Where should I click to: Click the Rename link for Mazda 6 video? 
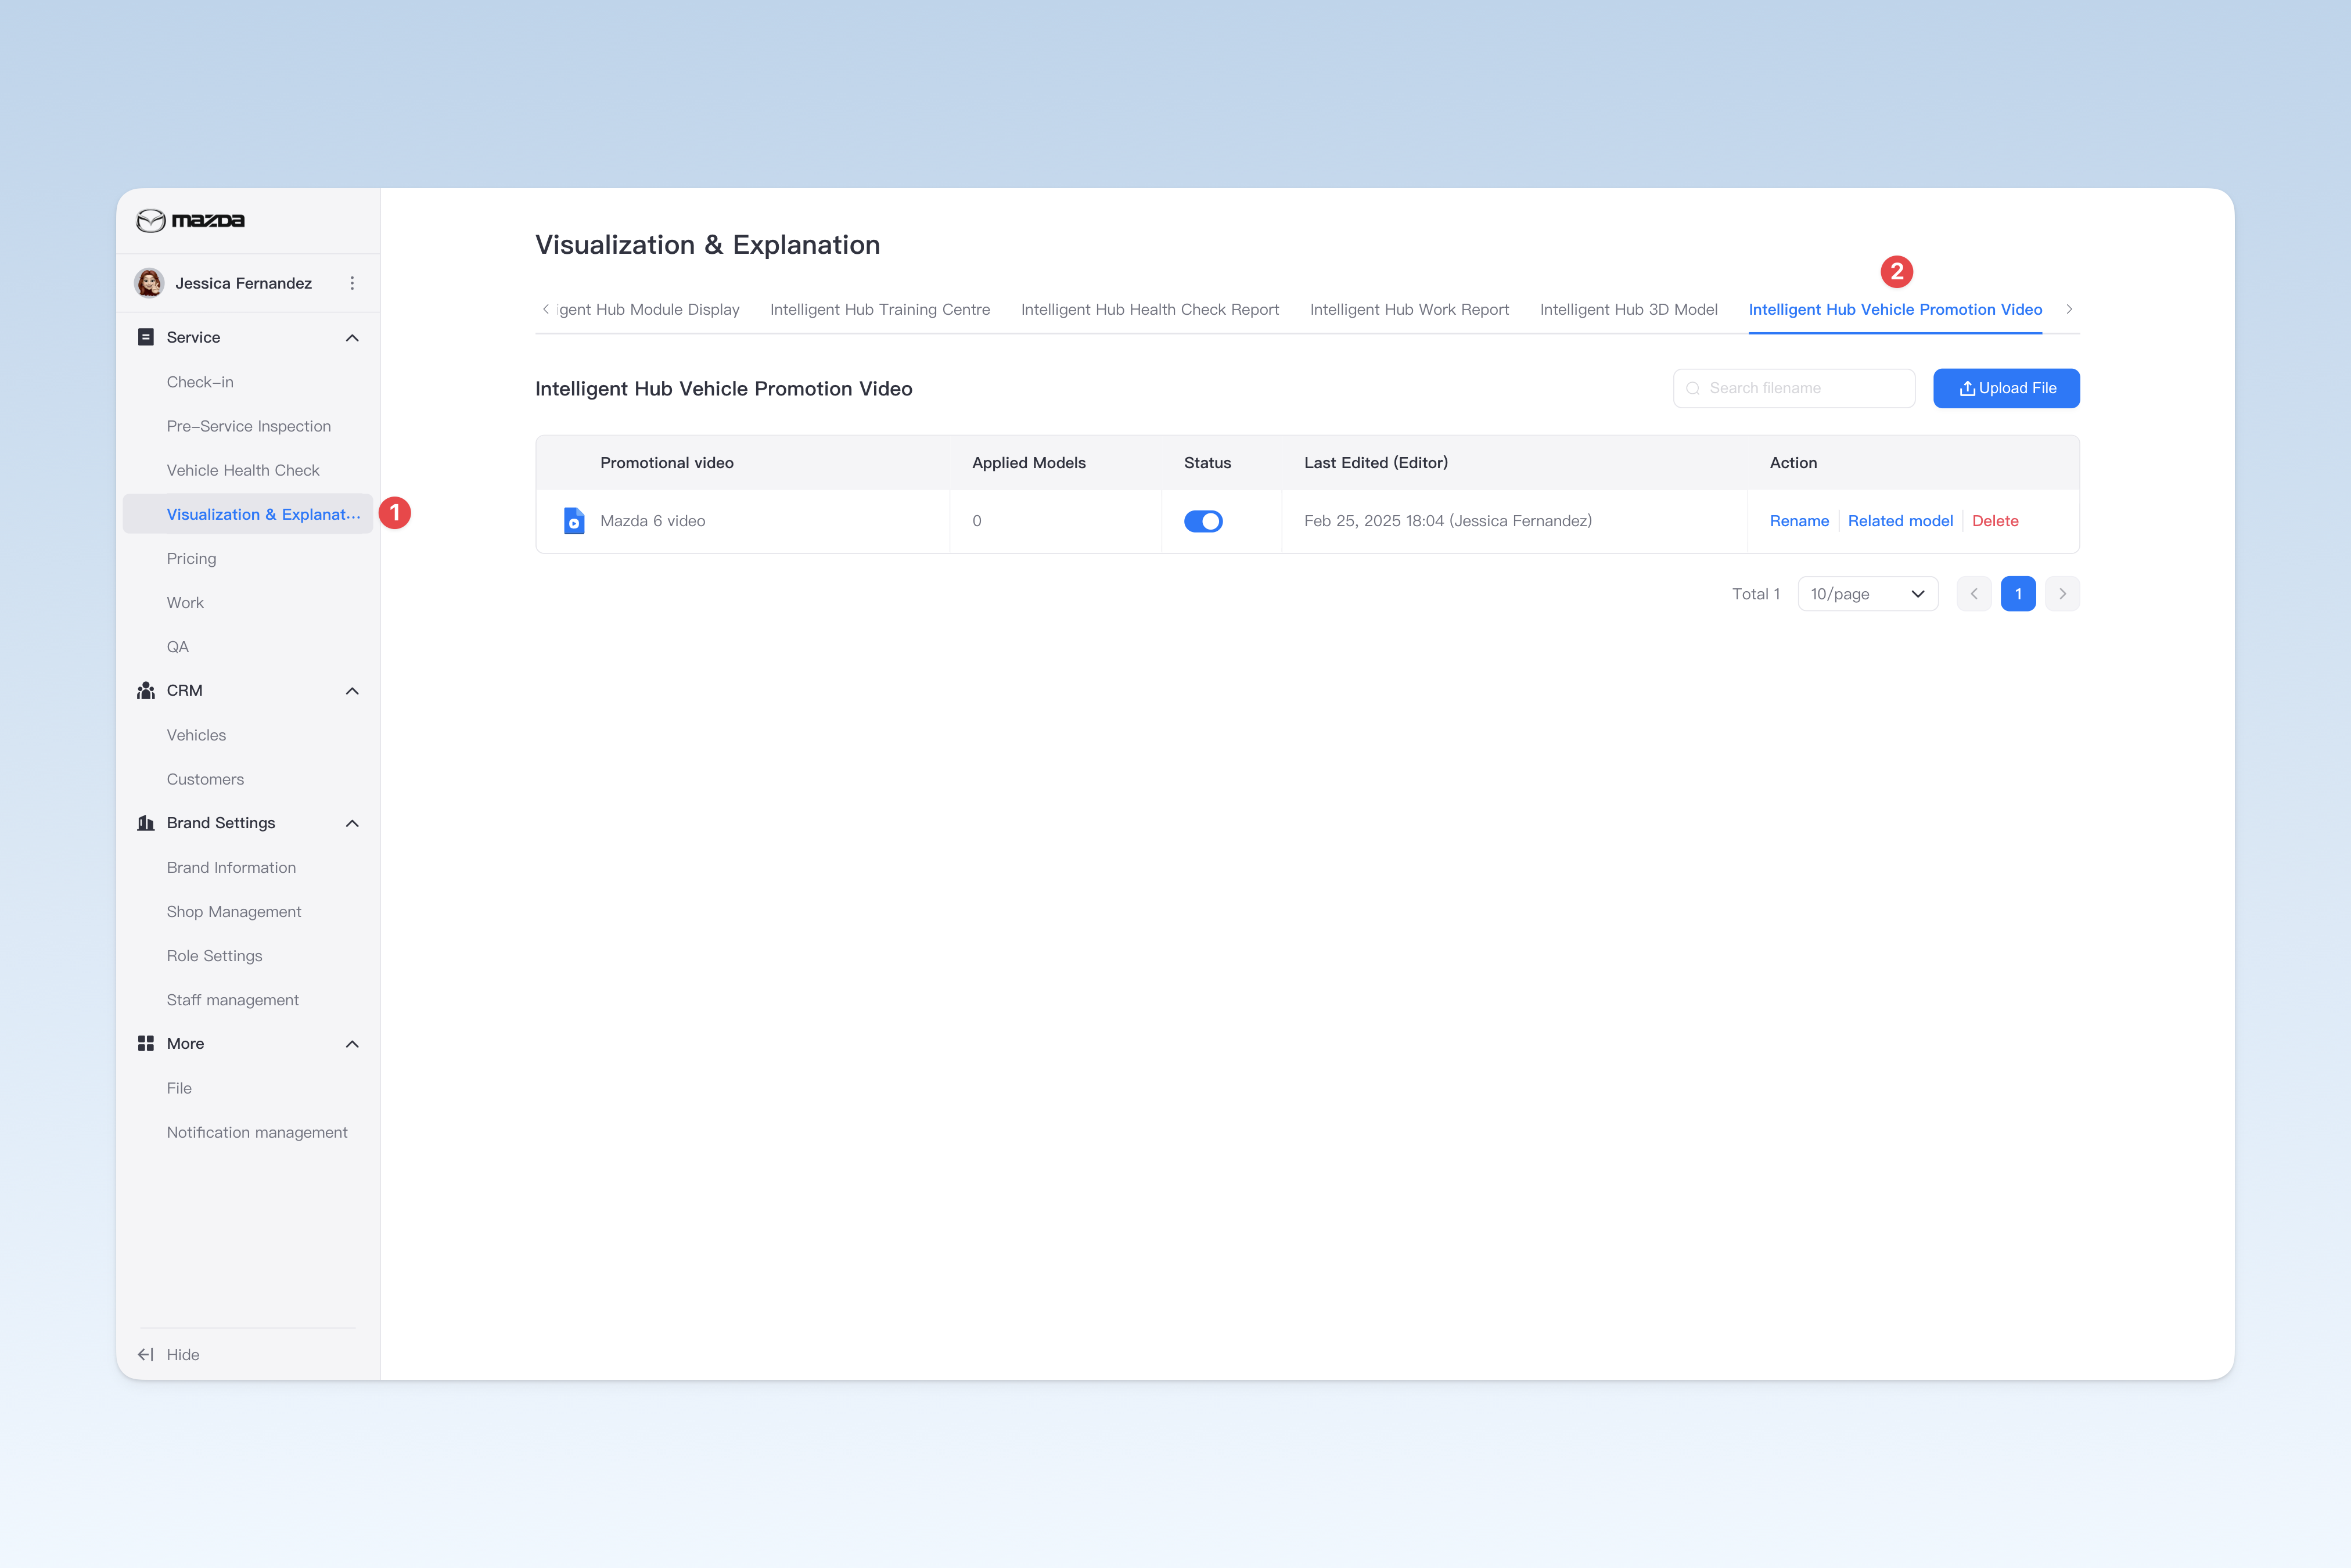coord(1799,521)
